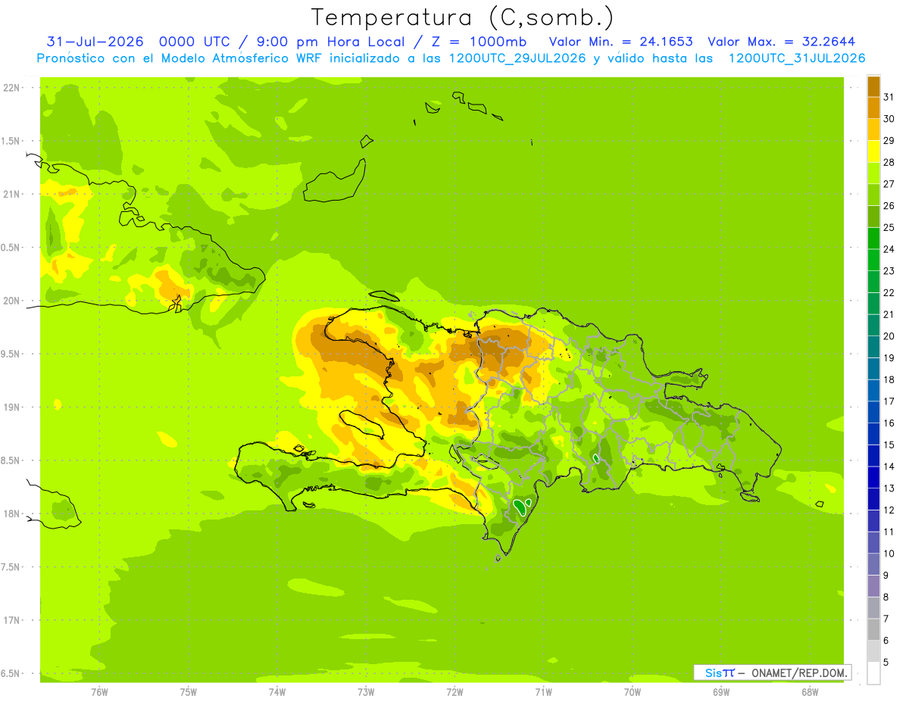Click the "70W" longitude axis label
The width and height of the screenshot is (909, 702).
pyautogui.click(x=633, y=691)
